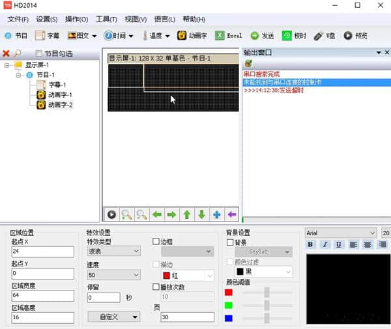Click the 起点 X input field

pos(42,251)
